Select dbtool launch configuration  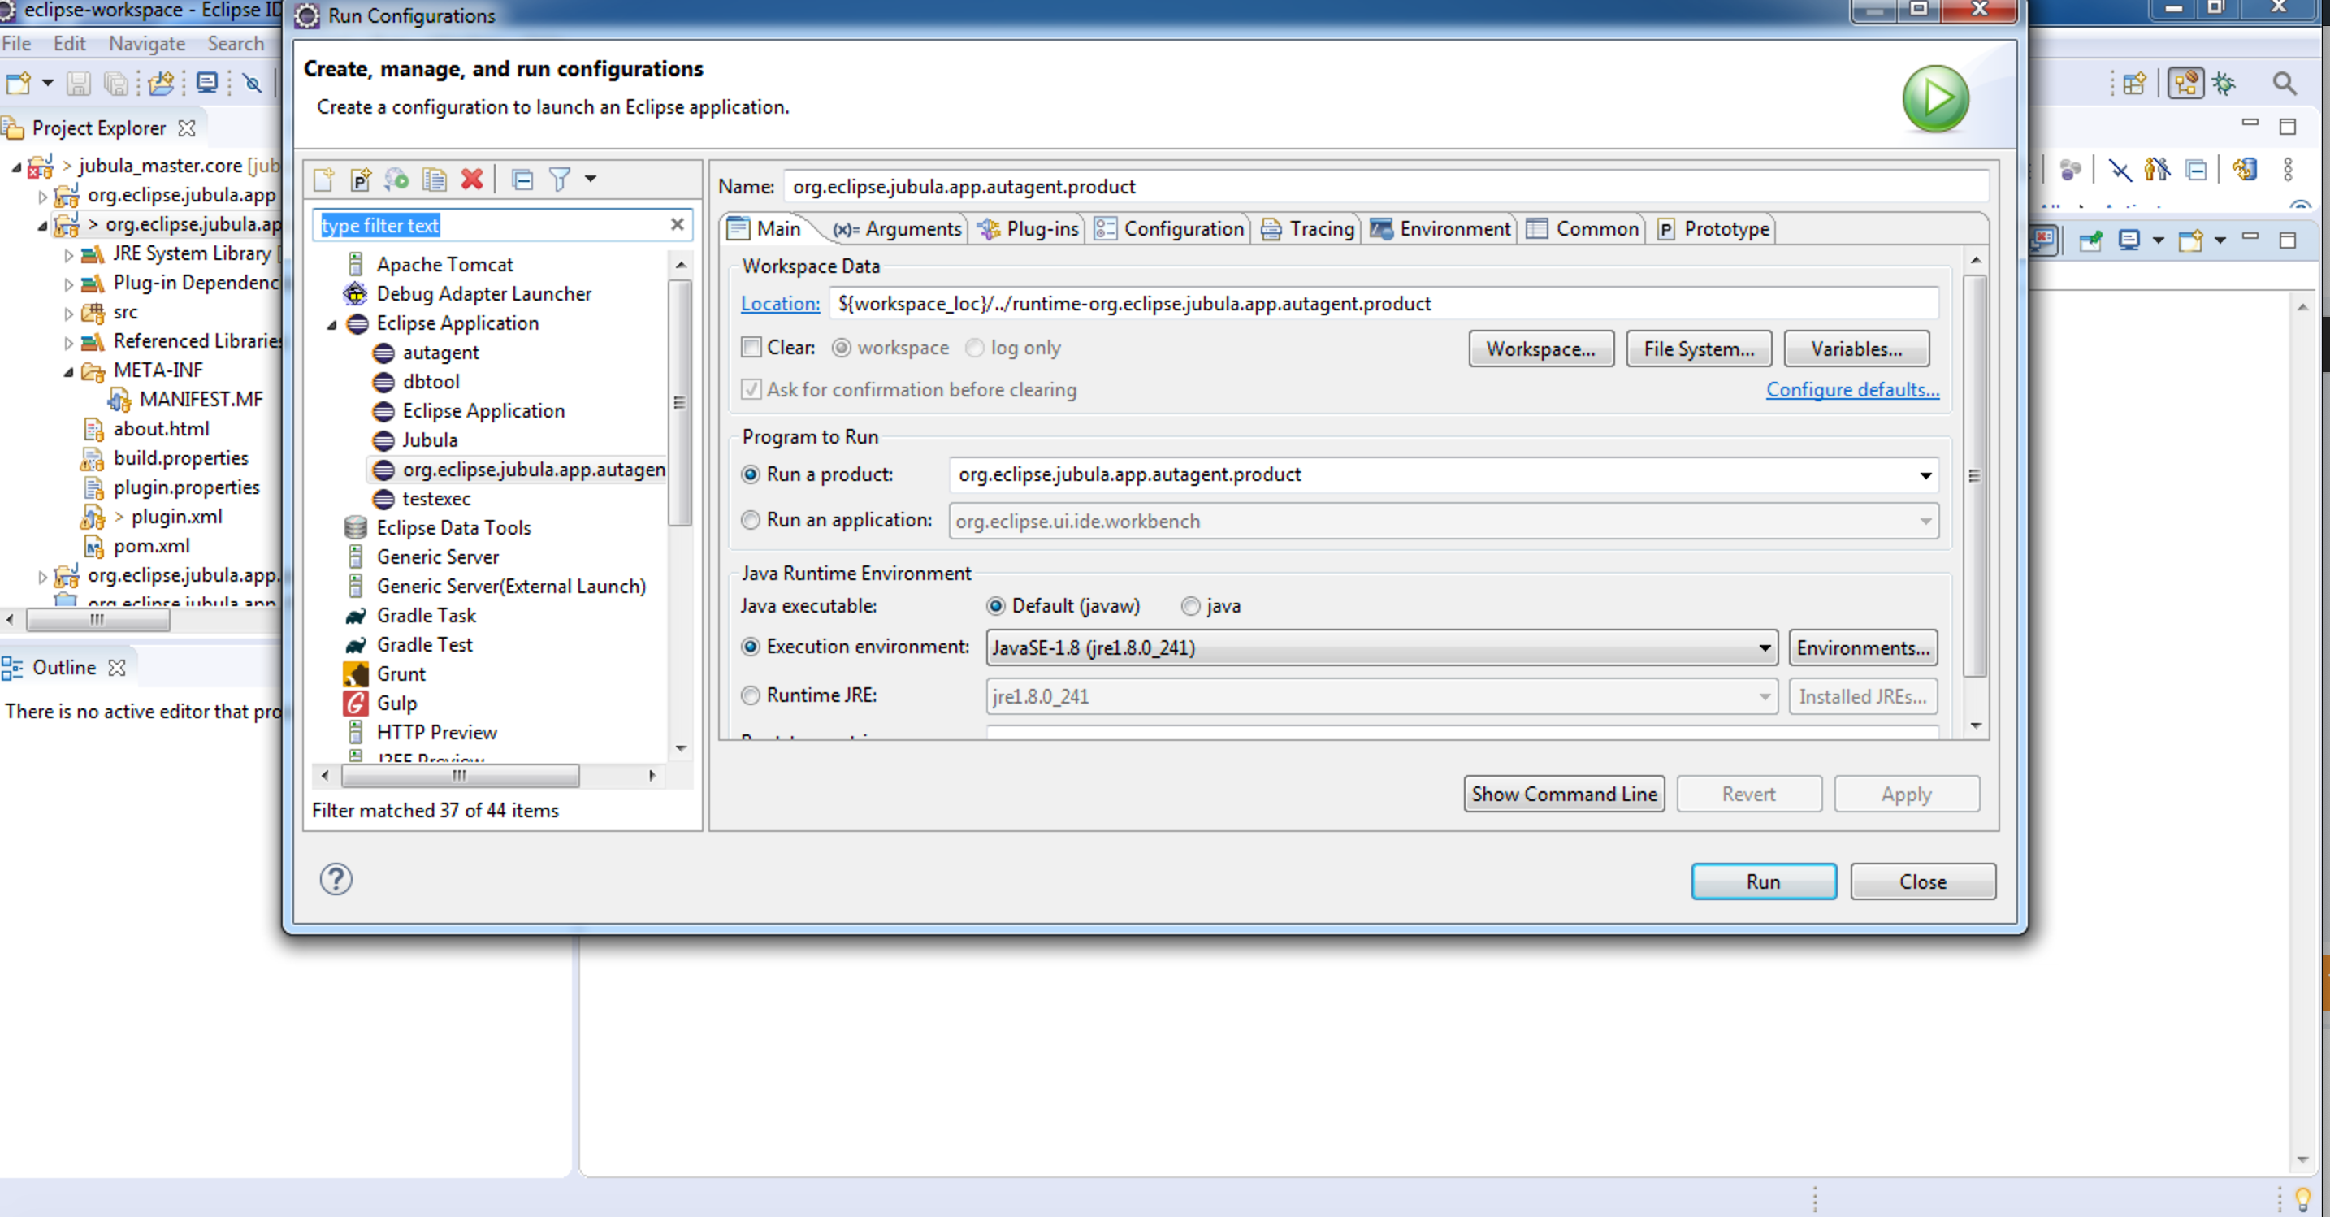click(x=431, y=381)
